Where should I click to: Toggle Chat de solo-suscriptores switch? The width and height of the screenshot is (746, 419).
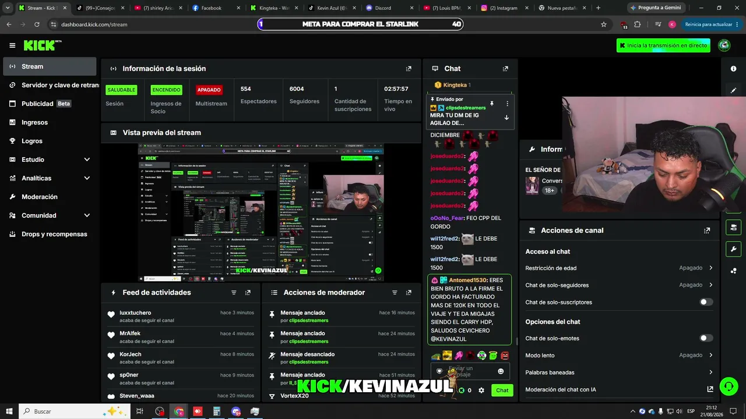click(x=706, y=302)
